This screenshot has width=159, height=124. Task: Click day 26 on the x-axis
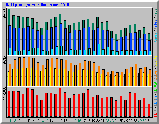[126, 121]
